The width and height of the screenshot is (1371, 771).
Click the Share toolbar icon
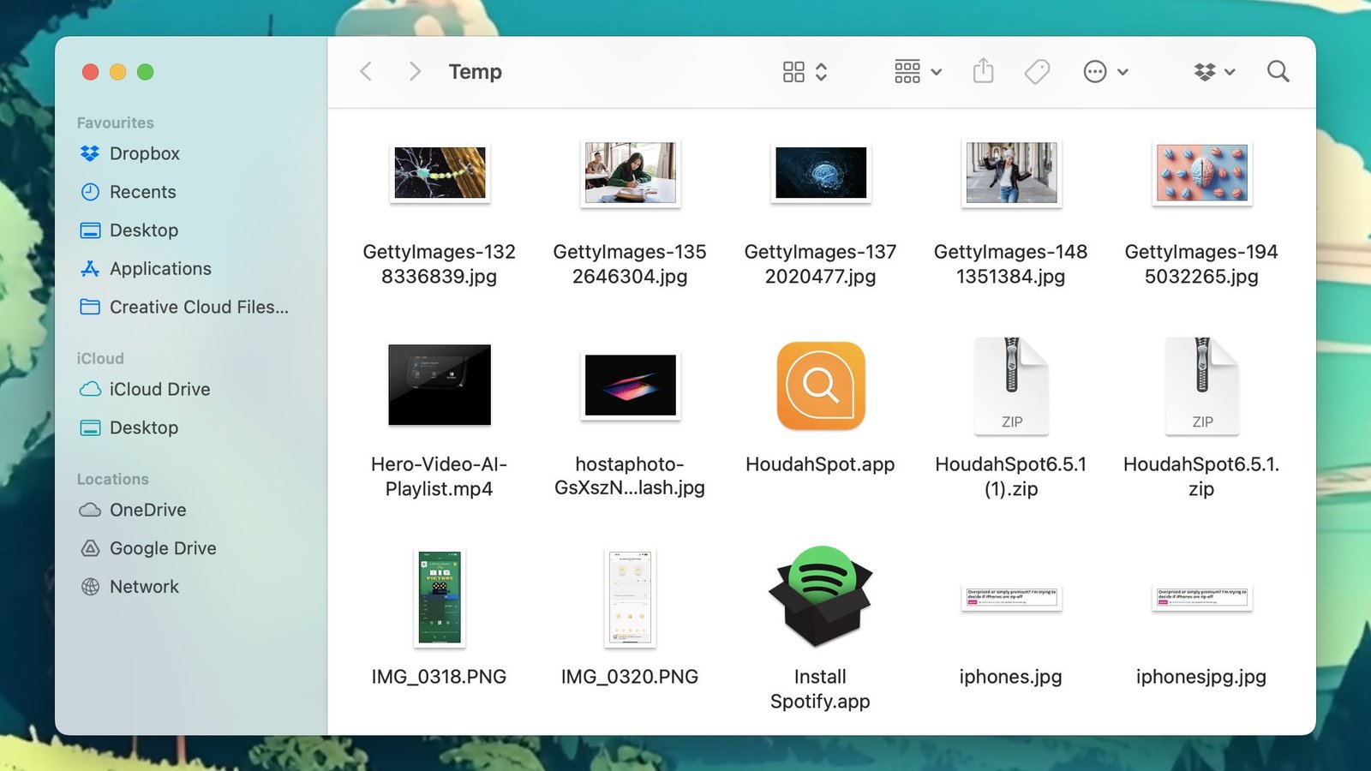[984, 70]
